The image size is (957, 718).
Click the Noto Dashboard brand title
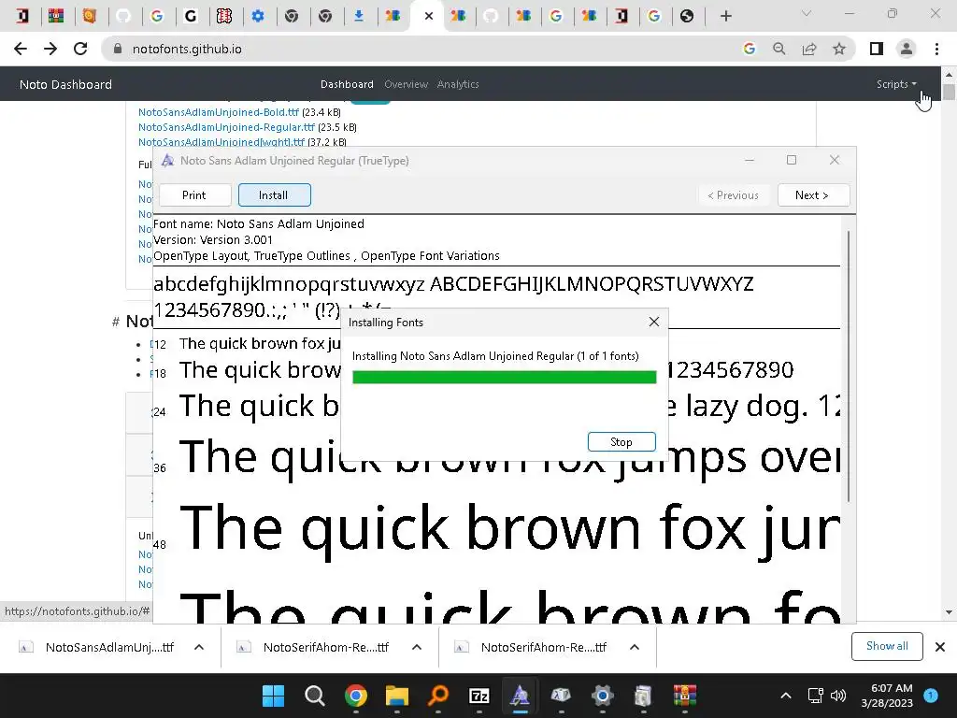pos(66,84)
